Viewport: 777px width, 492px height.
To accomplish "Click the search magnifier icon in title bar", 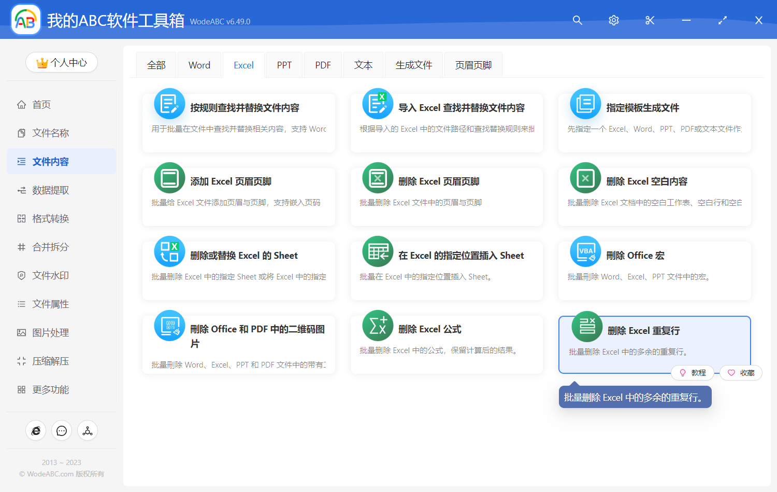I will coord(577,20).
